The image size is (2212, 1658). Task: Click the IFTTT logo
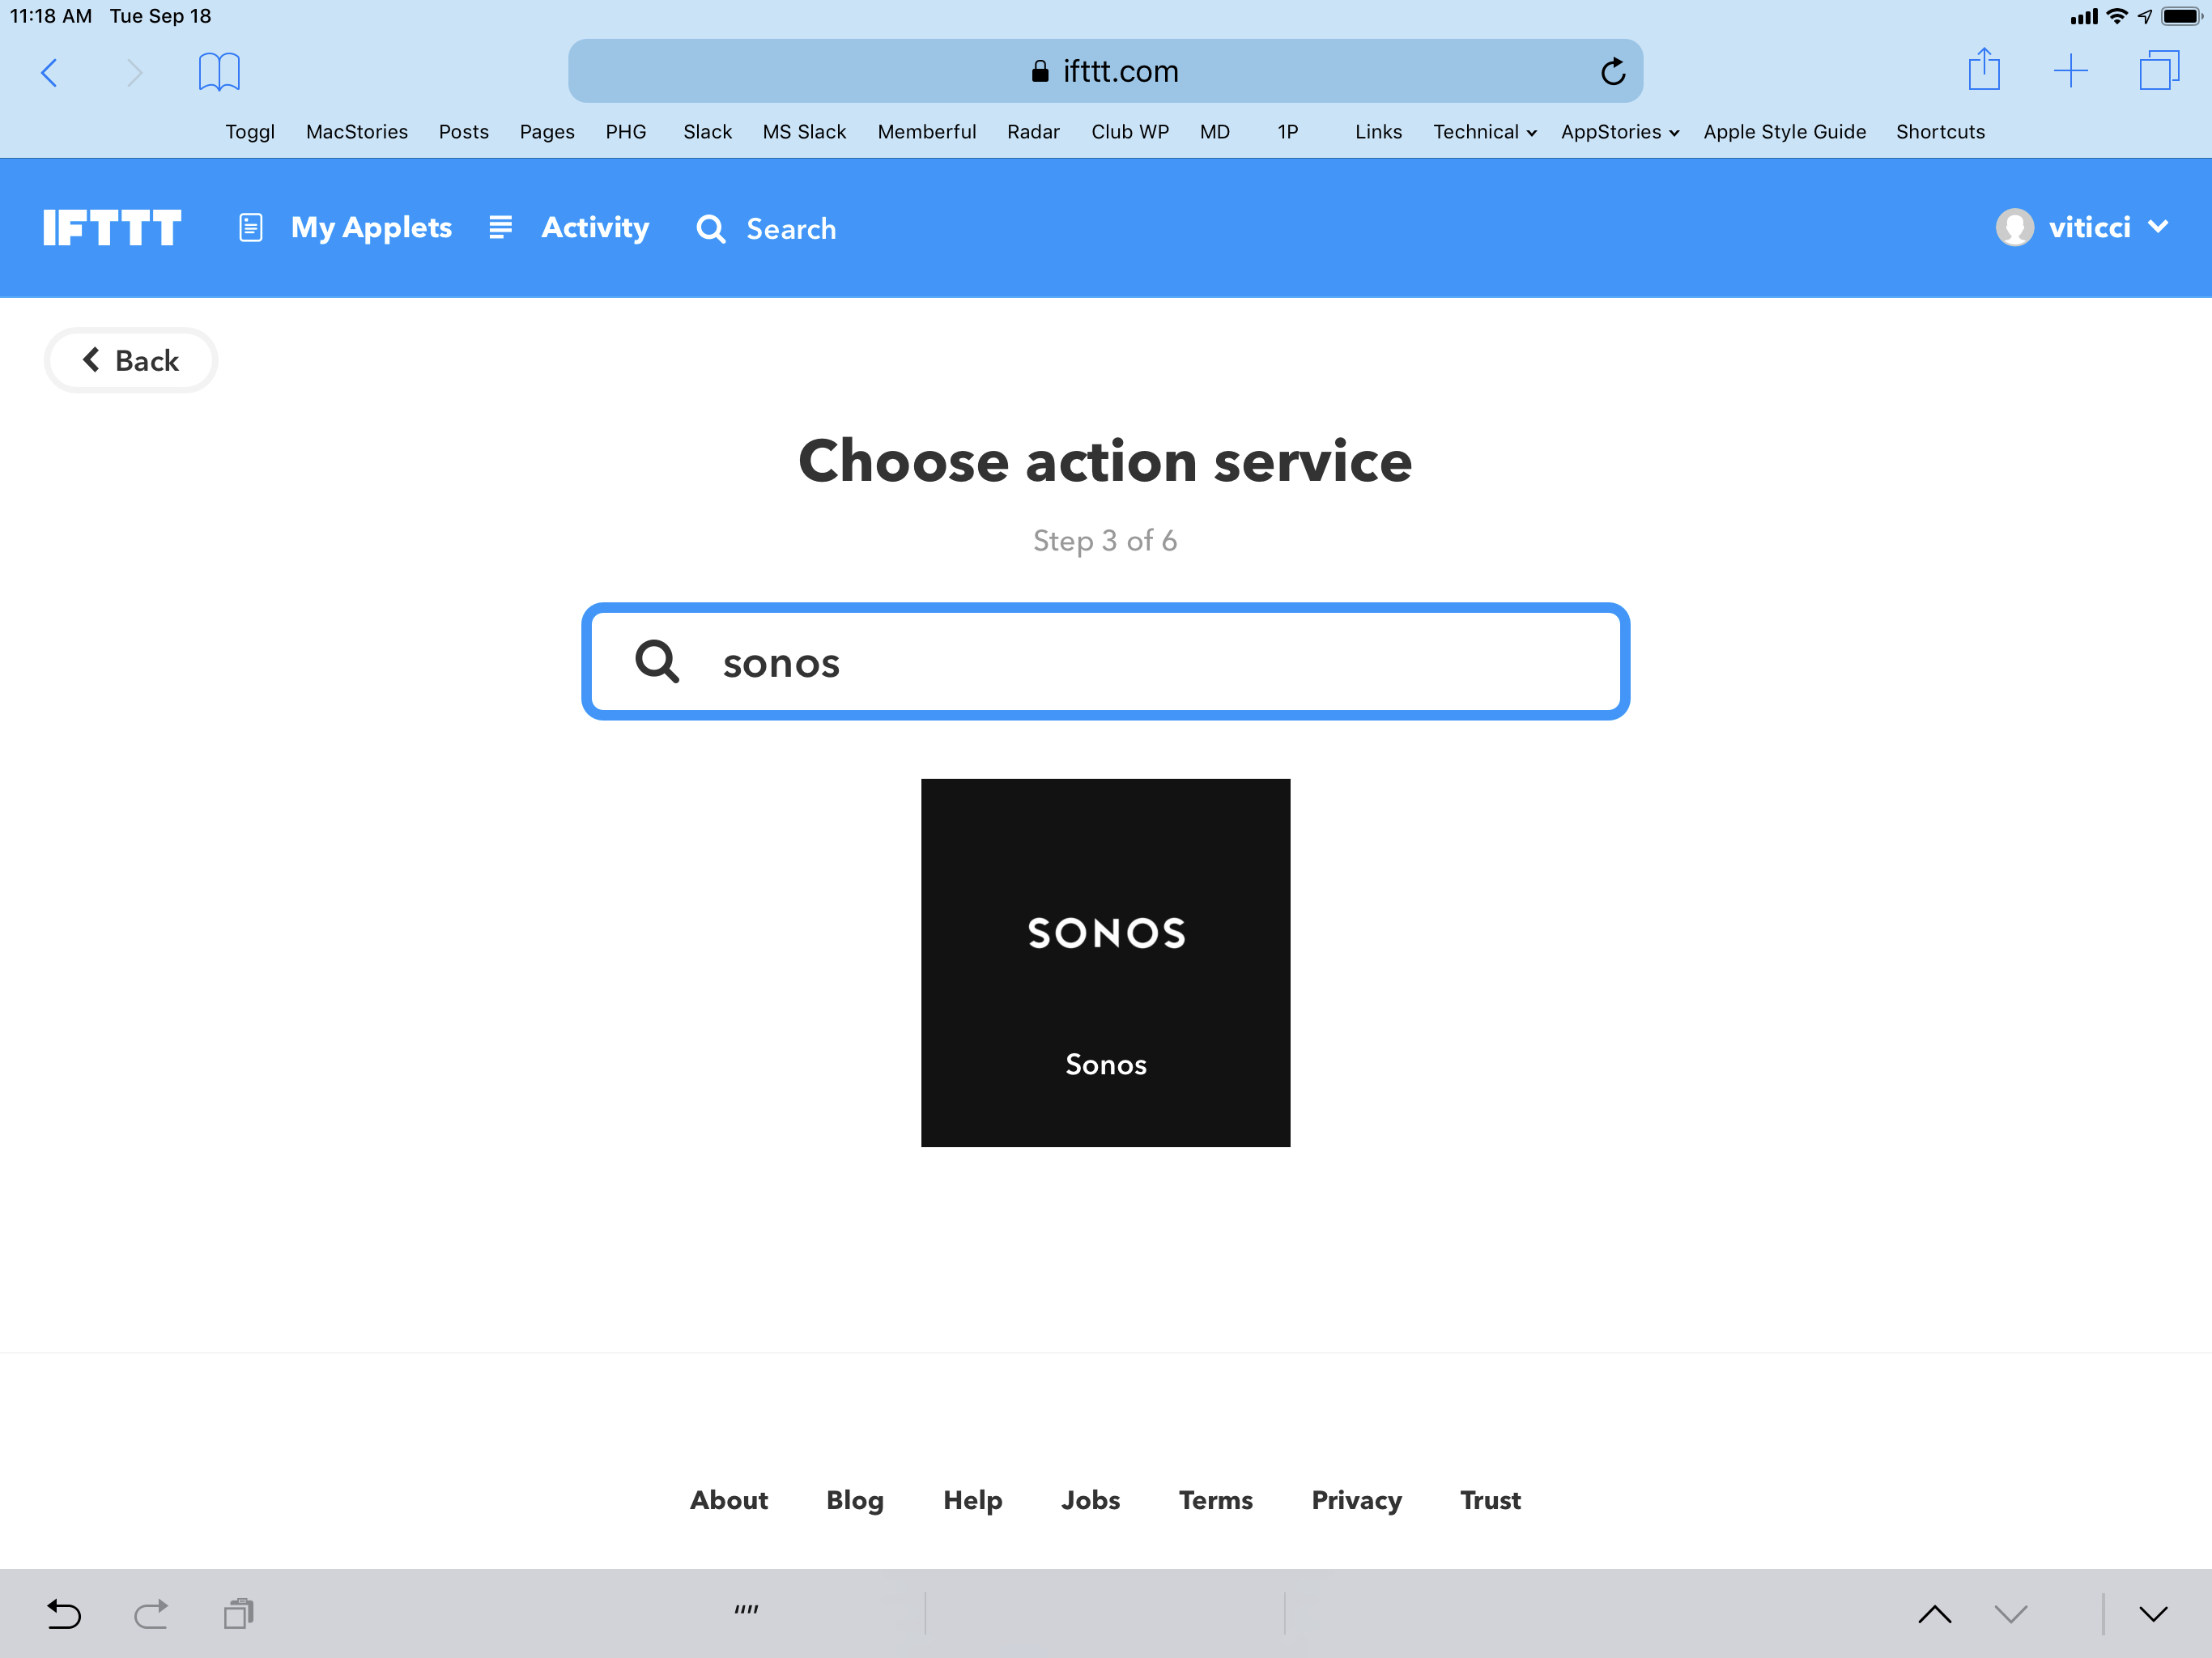coord(112,228)
